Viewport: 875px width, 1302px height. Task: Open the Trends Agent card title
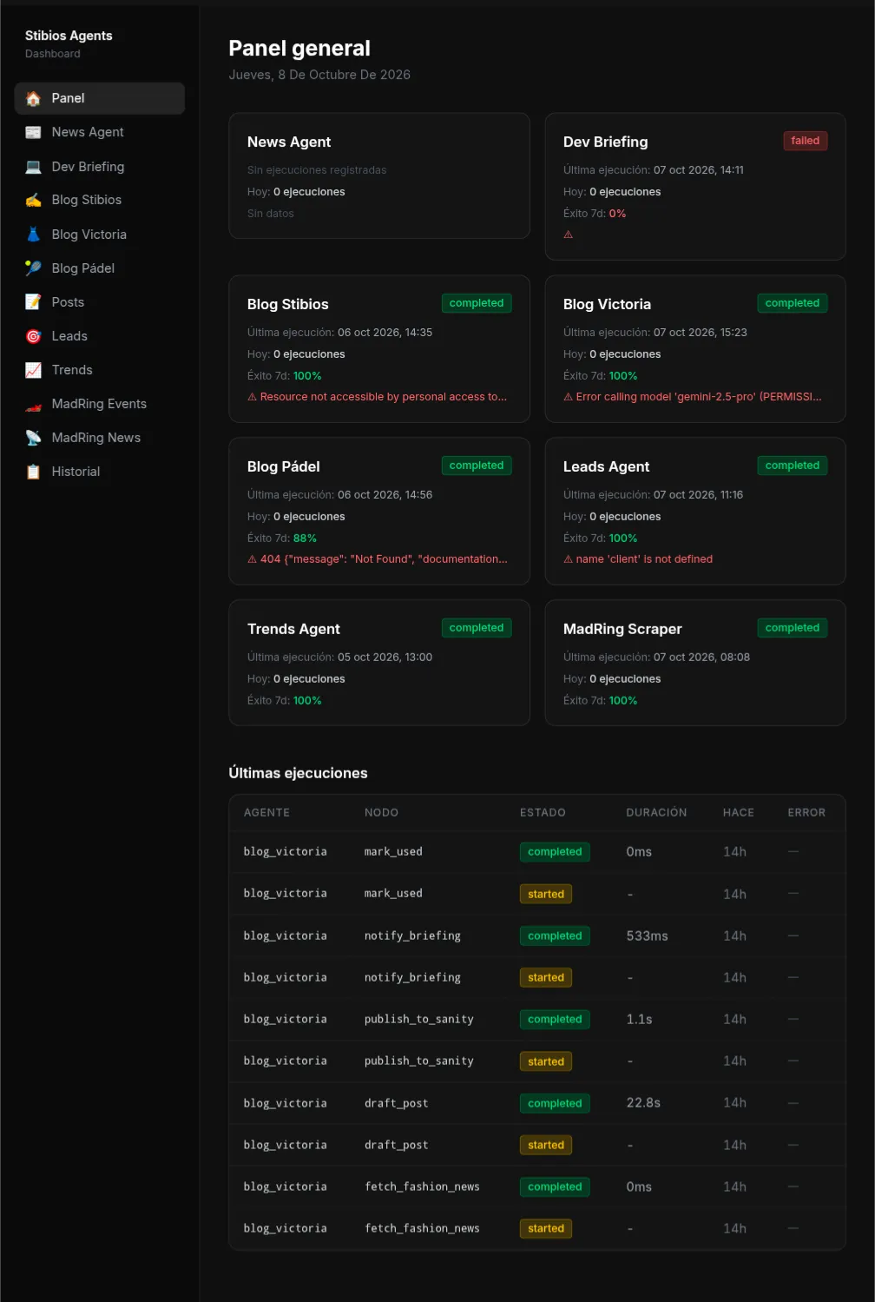(293, 629)
